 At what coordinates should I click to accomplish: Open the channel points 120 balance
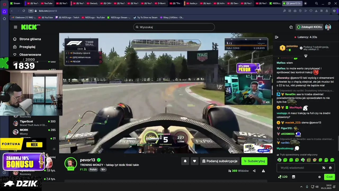[x=283, y=177]
